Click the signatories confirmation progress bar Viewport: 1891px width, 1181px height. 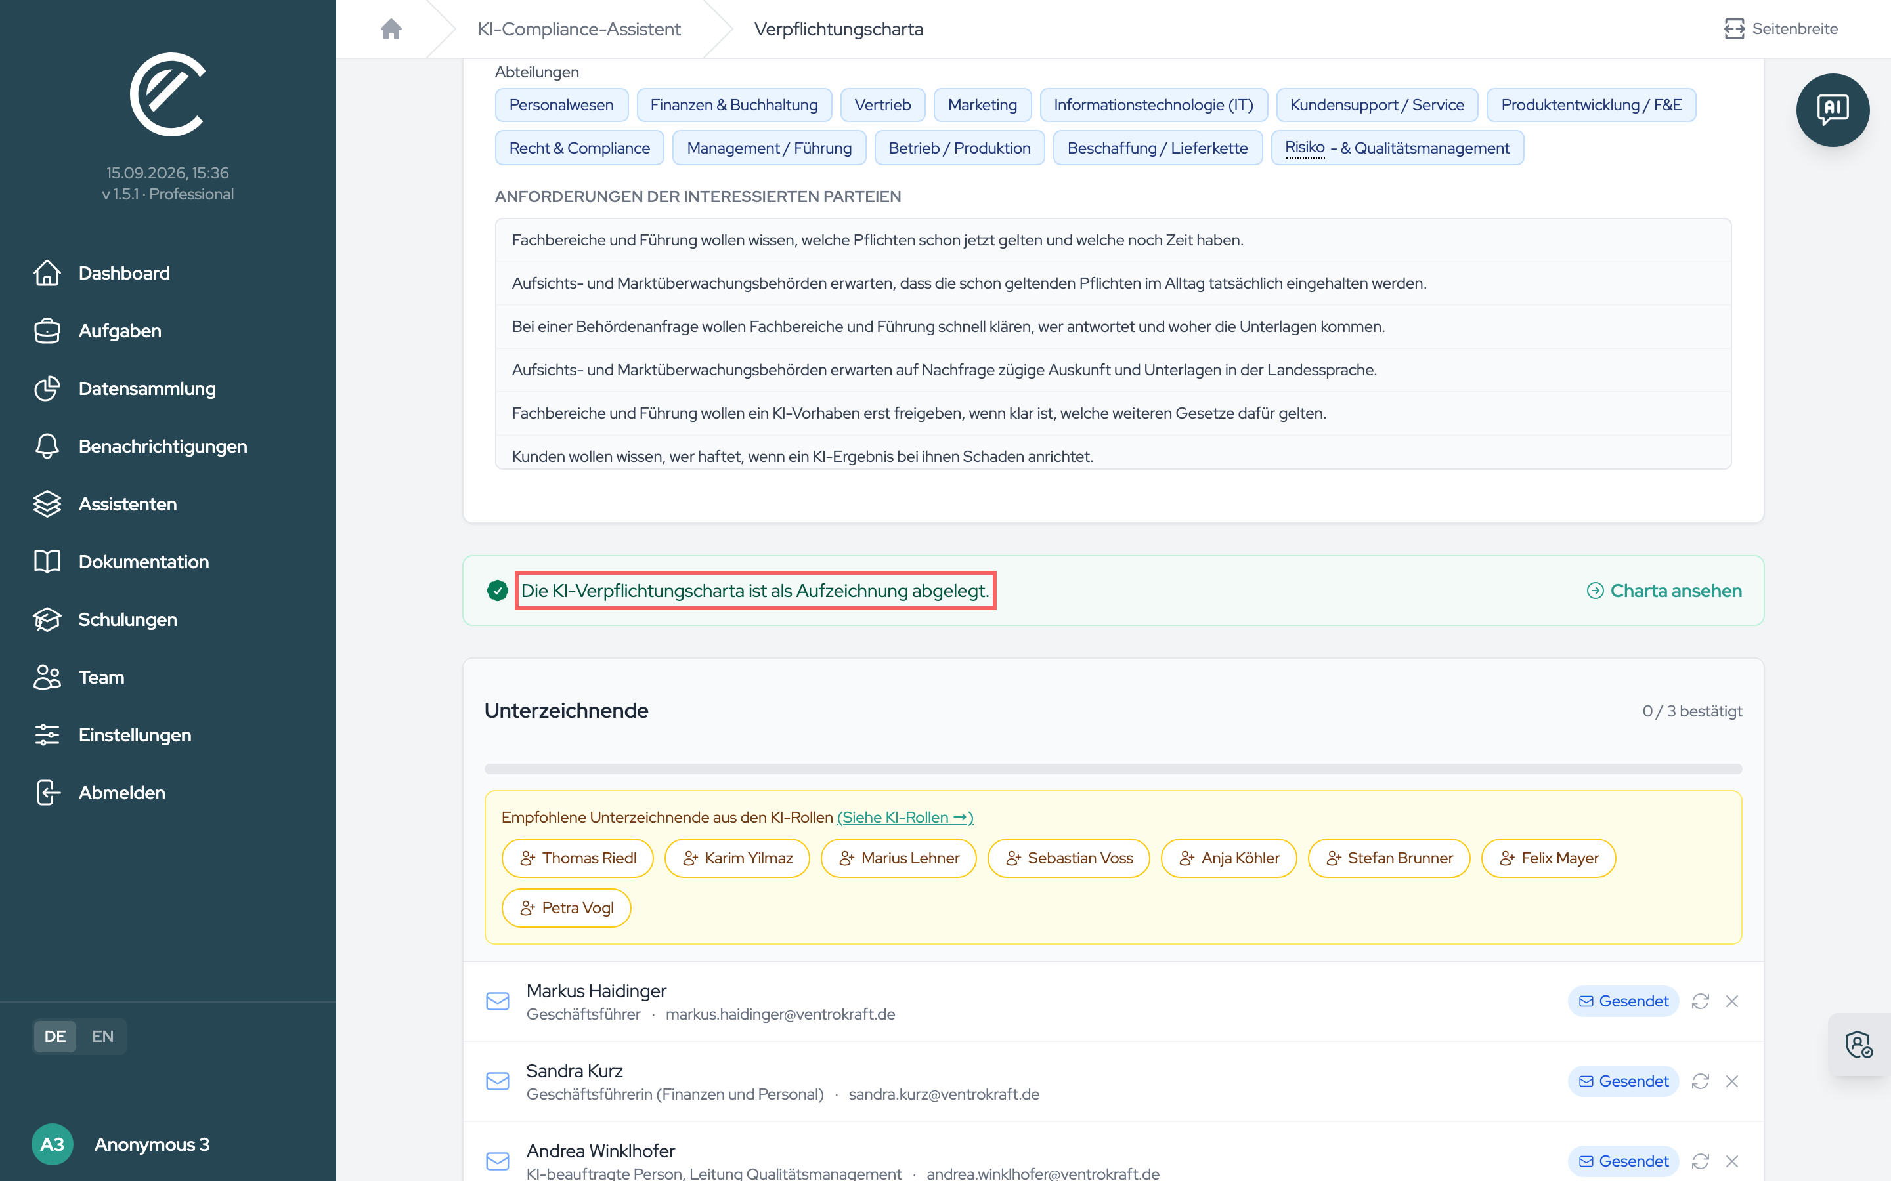[1113, 768]
